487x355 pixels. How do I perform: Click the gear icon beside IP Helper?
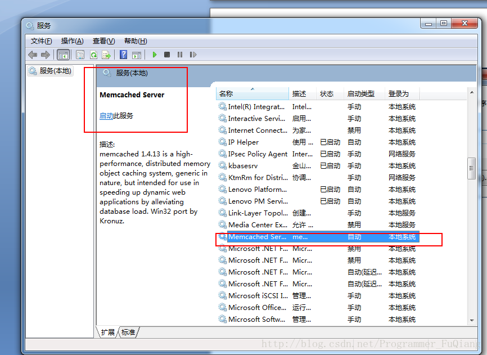click(x=222, y=142)
